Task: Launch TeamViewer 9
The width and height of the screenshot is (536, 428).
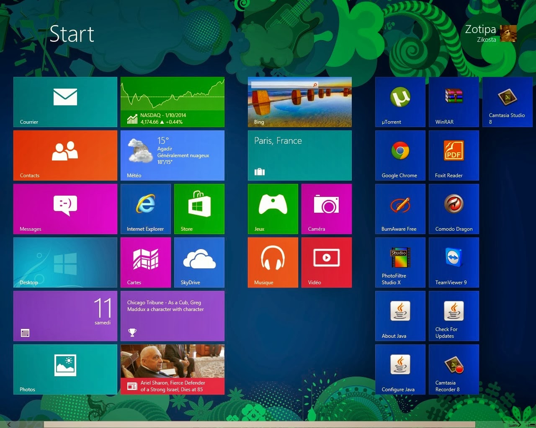Action: click(454, 262)
